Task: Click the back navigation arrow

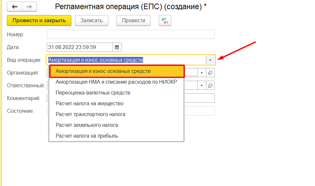Action: 14,7
